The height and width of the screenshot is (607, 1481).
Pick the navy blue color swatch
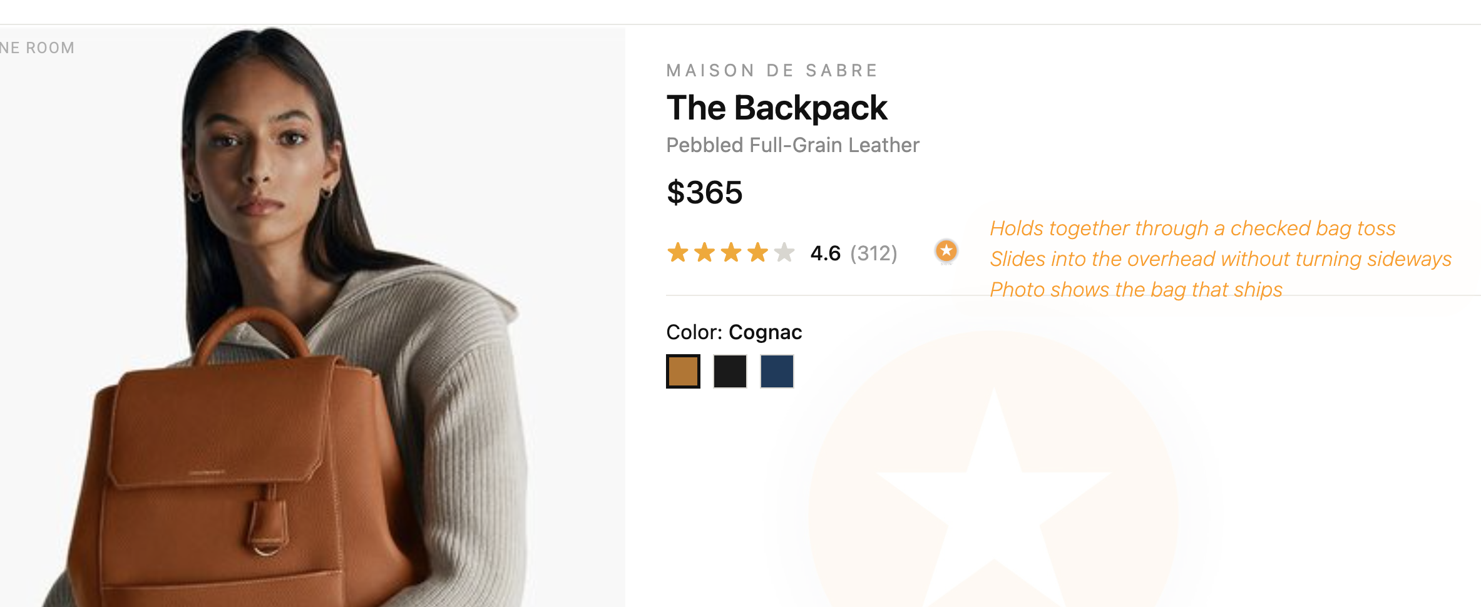pyautogui.click(x=777, y=371)
